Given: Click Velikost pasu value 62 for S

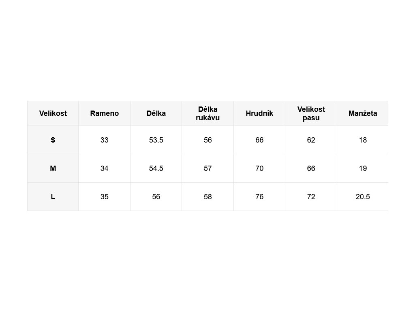Looking at the screenshot, I should tap(311, 140).
